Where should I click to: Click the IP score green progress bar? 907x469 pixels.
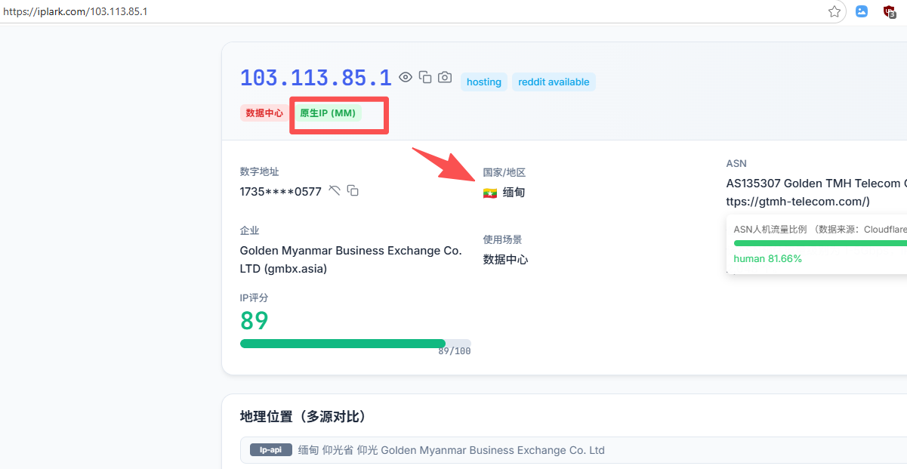(343, 344)
